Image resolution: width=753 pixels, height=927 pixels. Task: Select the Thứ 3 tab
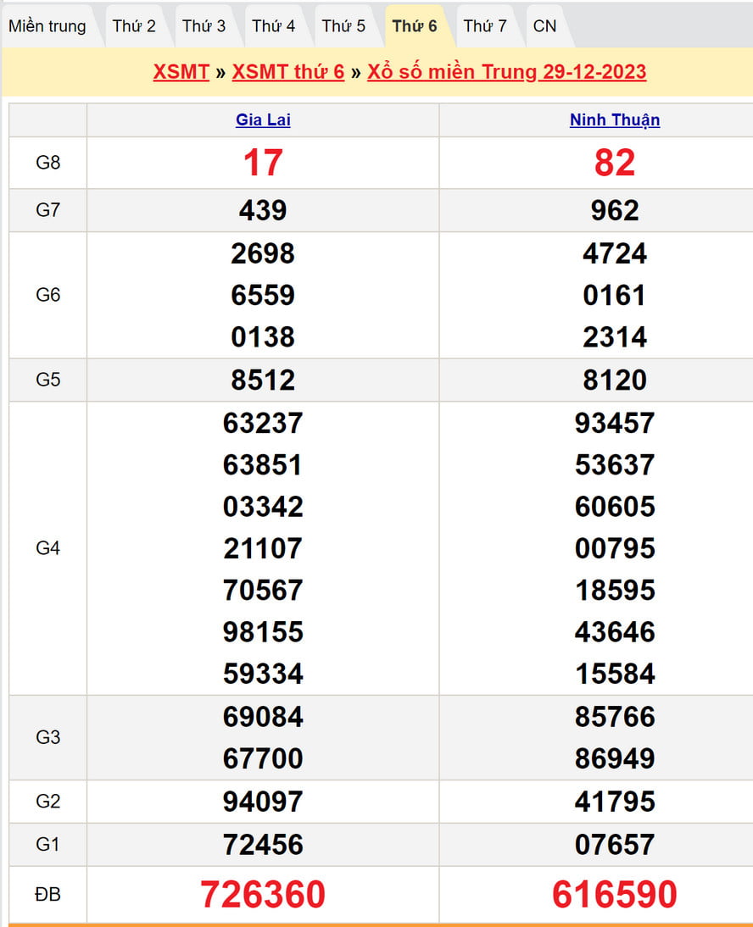click(x=204, y=26)
